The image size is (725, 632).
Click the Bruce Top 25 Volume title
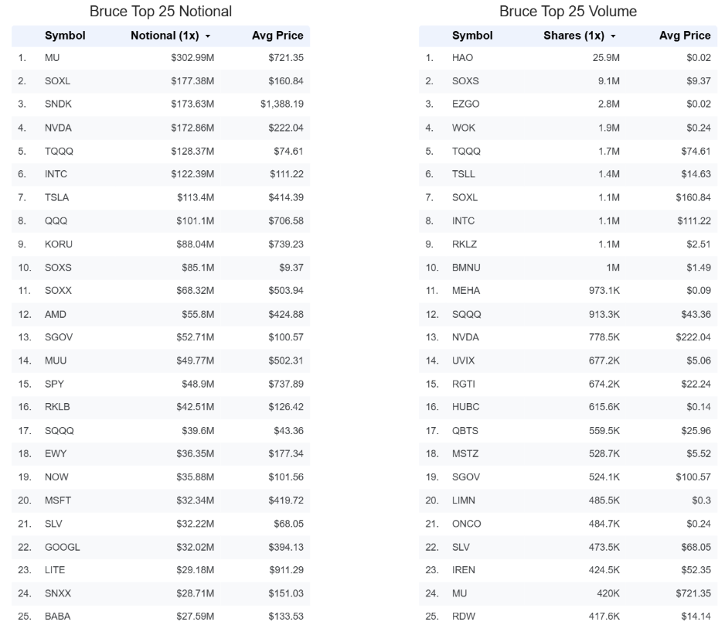[x=568, y=11]
